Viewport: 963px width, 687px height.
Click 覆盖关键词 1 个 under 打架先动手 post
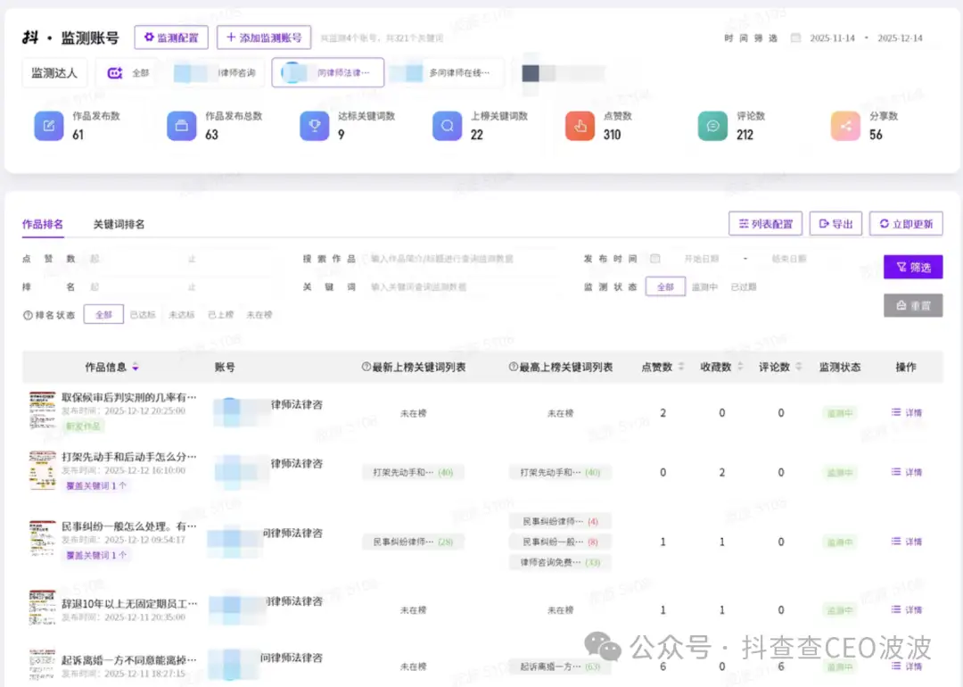point(96,485)
